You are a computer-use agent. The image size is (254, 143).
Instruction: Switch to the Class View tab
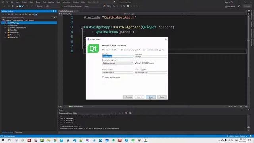pyautogui.click(x=19, y=132)
